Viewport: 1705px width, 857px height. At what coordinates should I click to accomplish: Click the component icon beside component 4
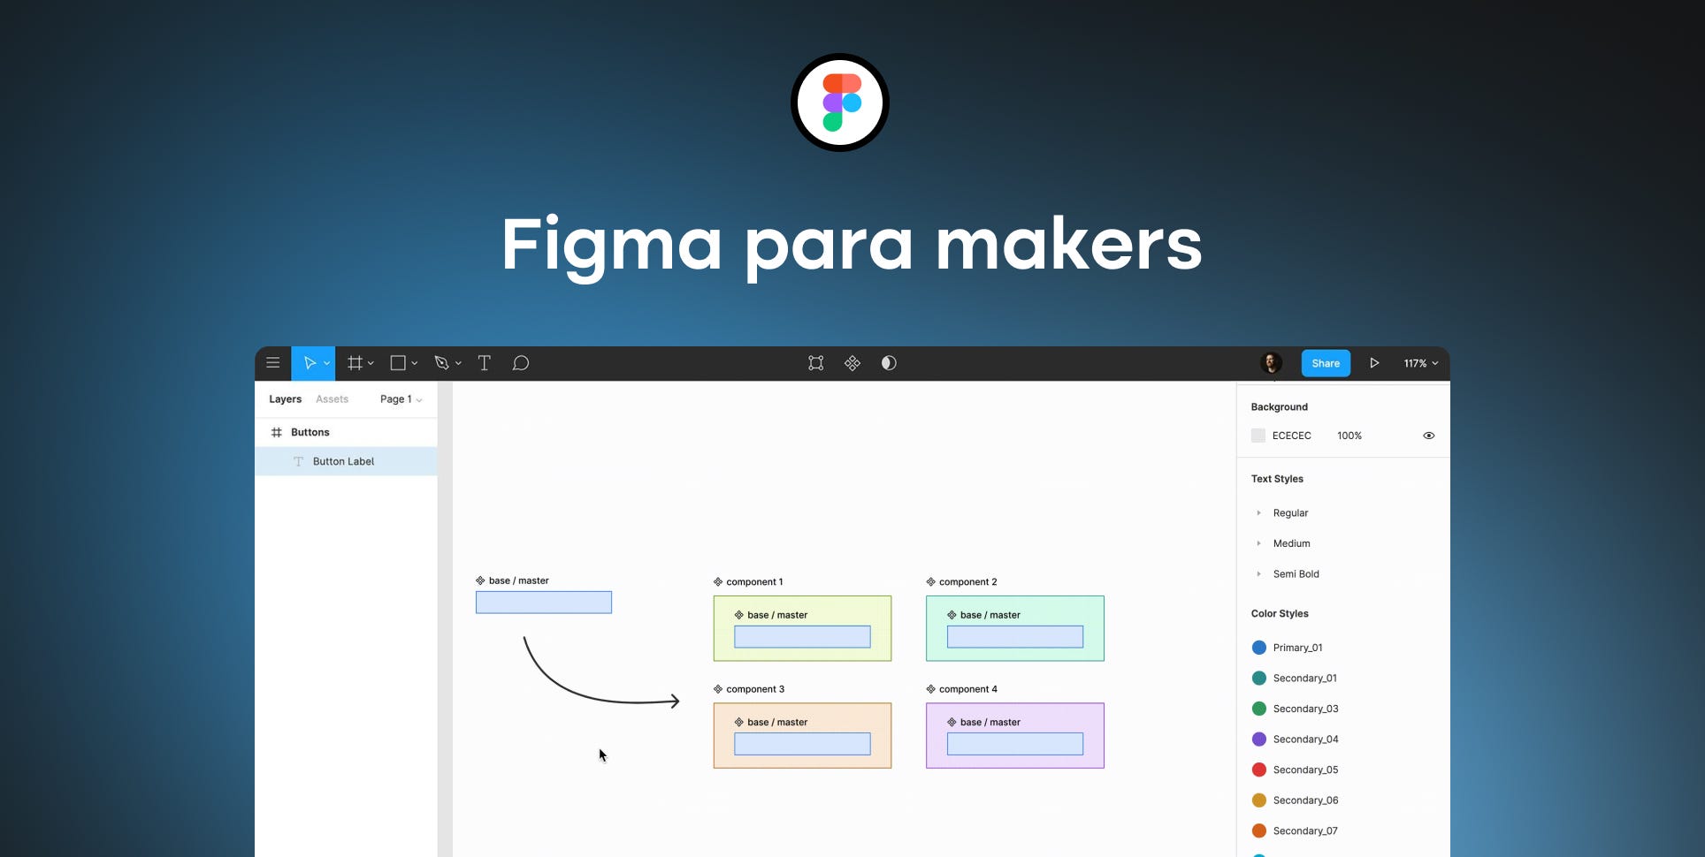pos(930,689)
